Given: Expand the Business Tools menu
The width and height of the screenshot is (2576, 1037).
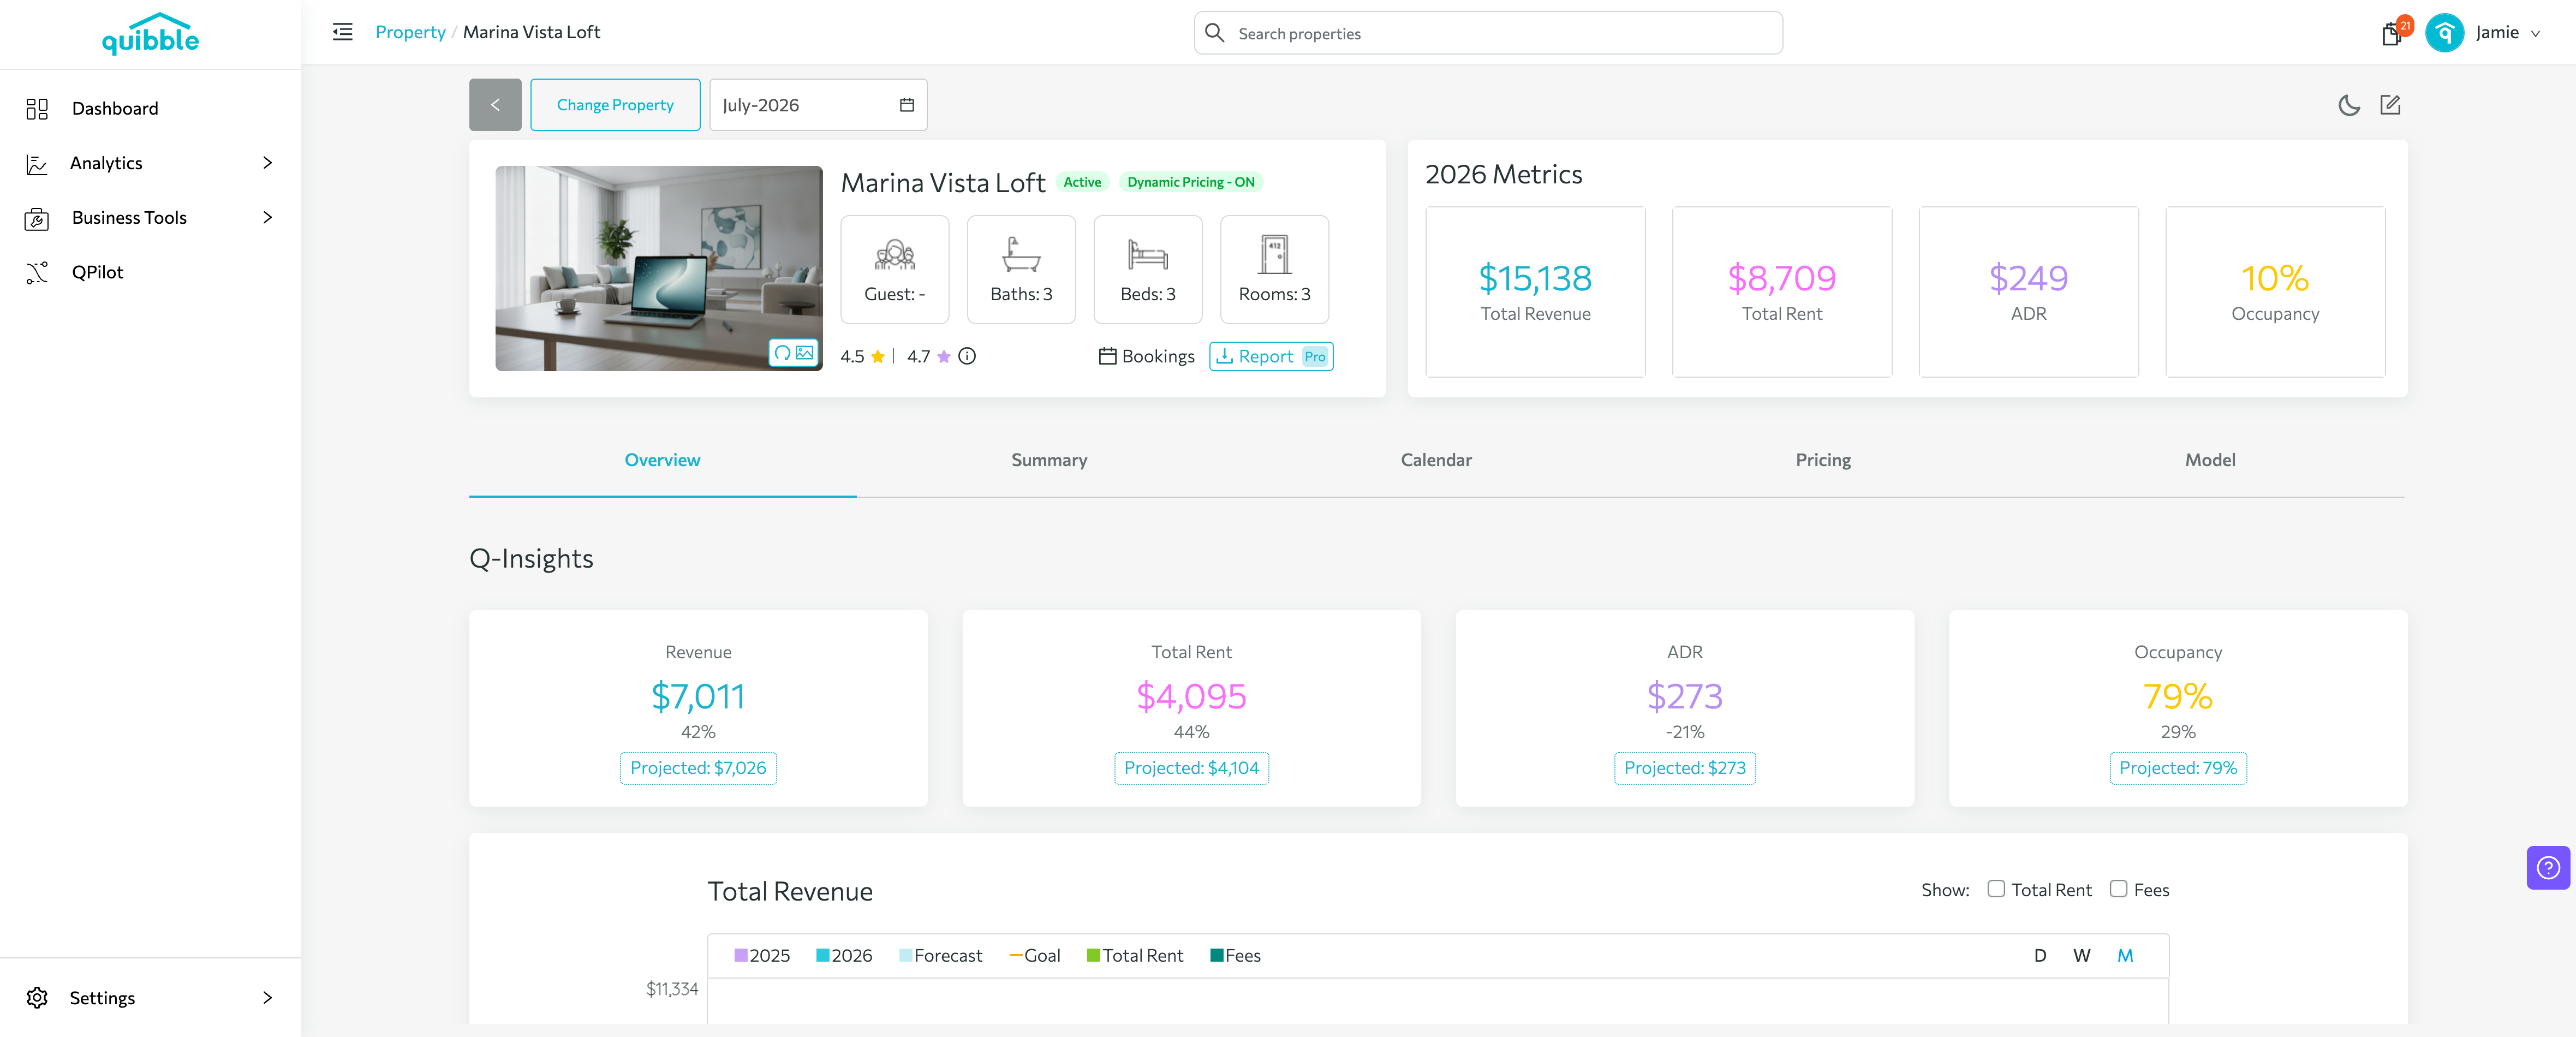Looking at the screenshot, I should (150, 217).
